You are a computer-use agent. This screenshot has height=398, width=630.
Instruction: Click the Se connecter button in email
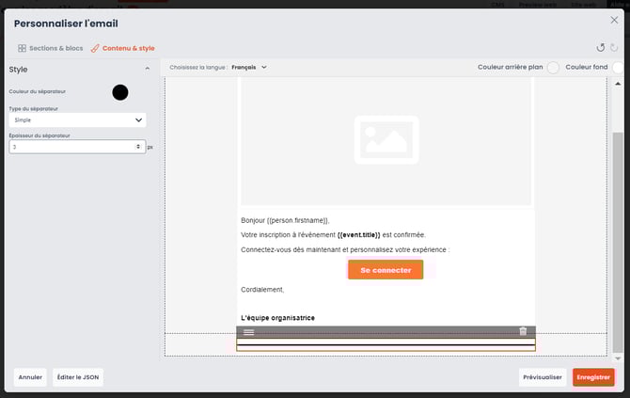(386, 270)
